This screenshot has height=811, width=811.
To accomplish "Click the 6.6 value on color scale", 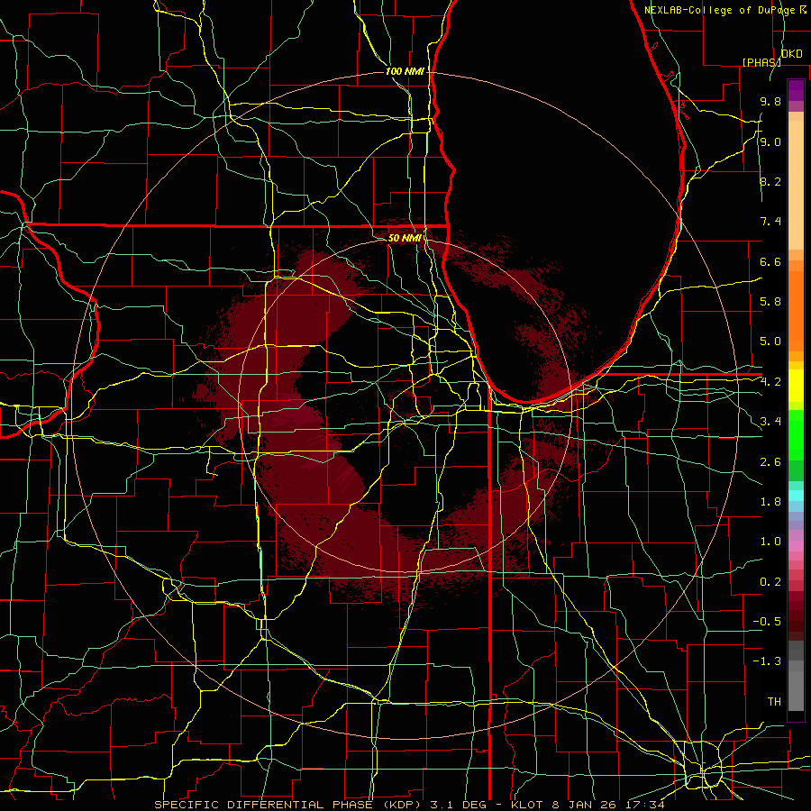I will (770, 262).
